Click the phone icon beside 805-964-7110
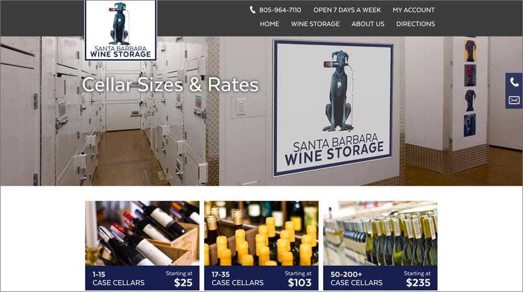 coord(253,10)
